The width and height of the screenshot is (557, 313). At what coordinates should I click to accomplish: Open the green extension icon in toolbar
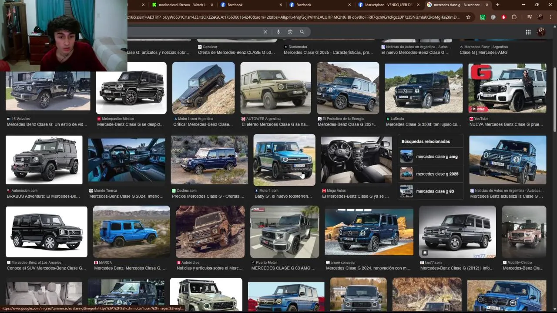[x=483, y=17]
